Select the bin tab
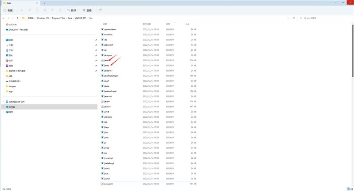Image resolution: width=354 pixels, height=191 pixels. (20, 3)
